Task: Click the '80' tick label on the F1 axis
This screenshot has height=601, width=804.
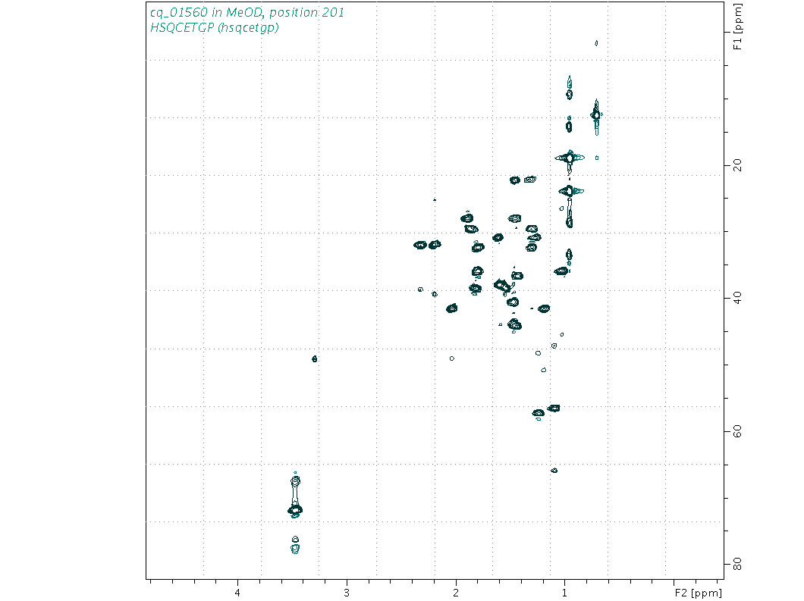Action: [737, 564]
